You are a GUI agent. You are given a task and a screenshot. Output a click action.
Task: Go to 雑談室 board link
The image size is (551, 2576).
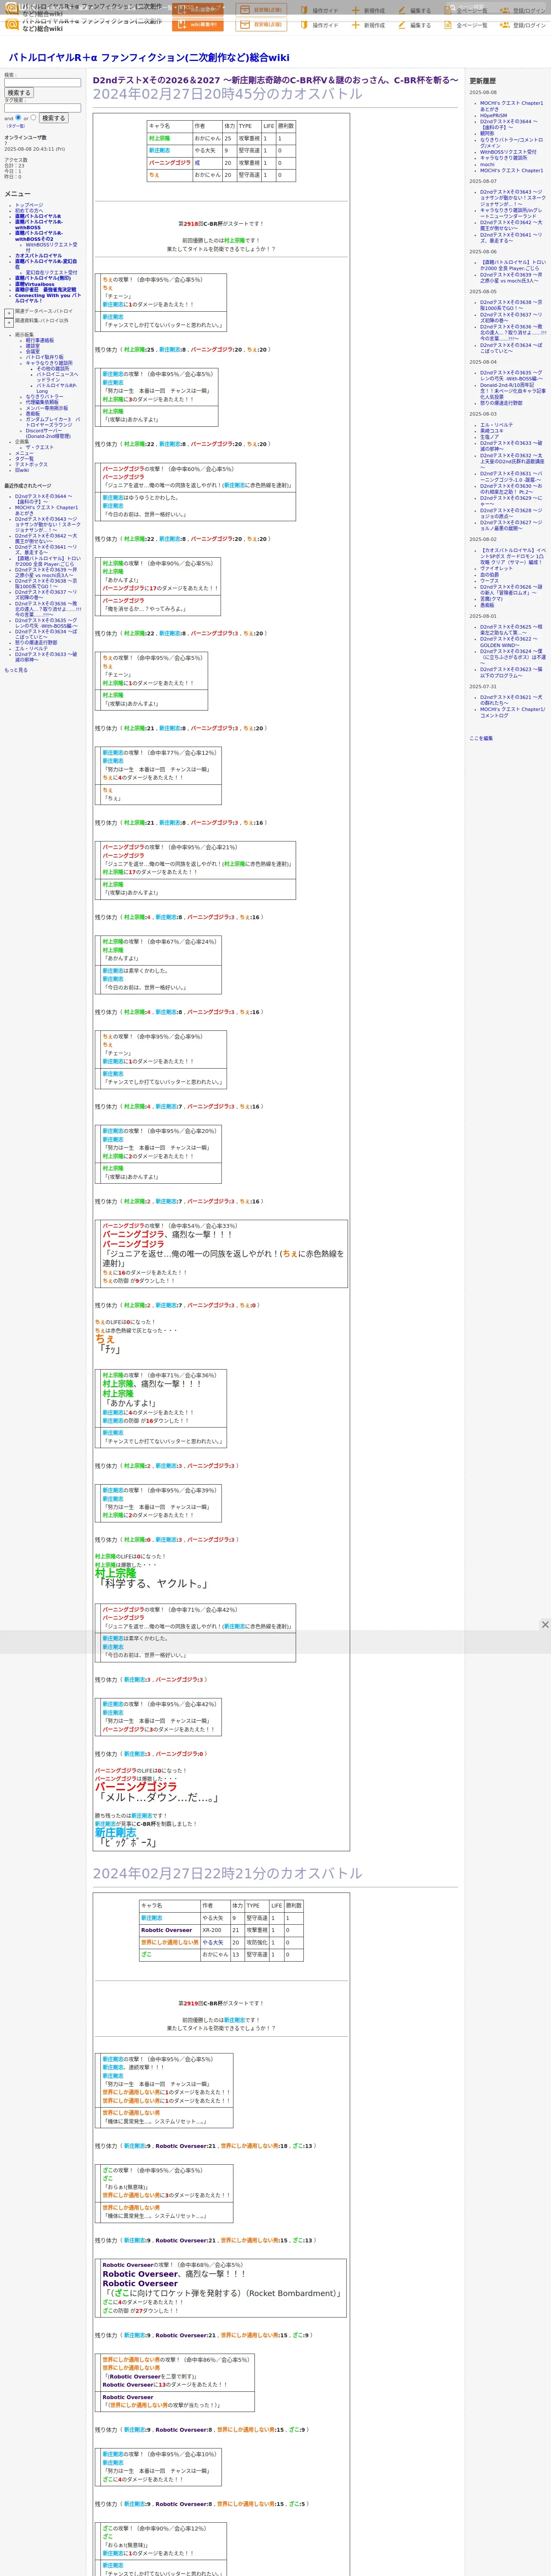33,346
